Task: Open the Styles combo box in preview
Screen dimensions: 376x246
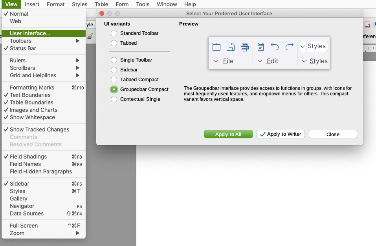Action: pyautogui.click(x=314, y=46)
